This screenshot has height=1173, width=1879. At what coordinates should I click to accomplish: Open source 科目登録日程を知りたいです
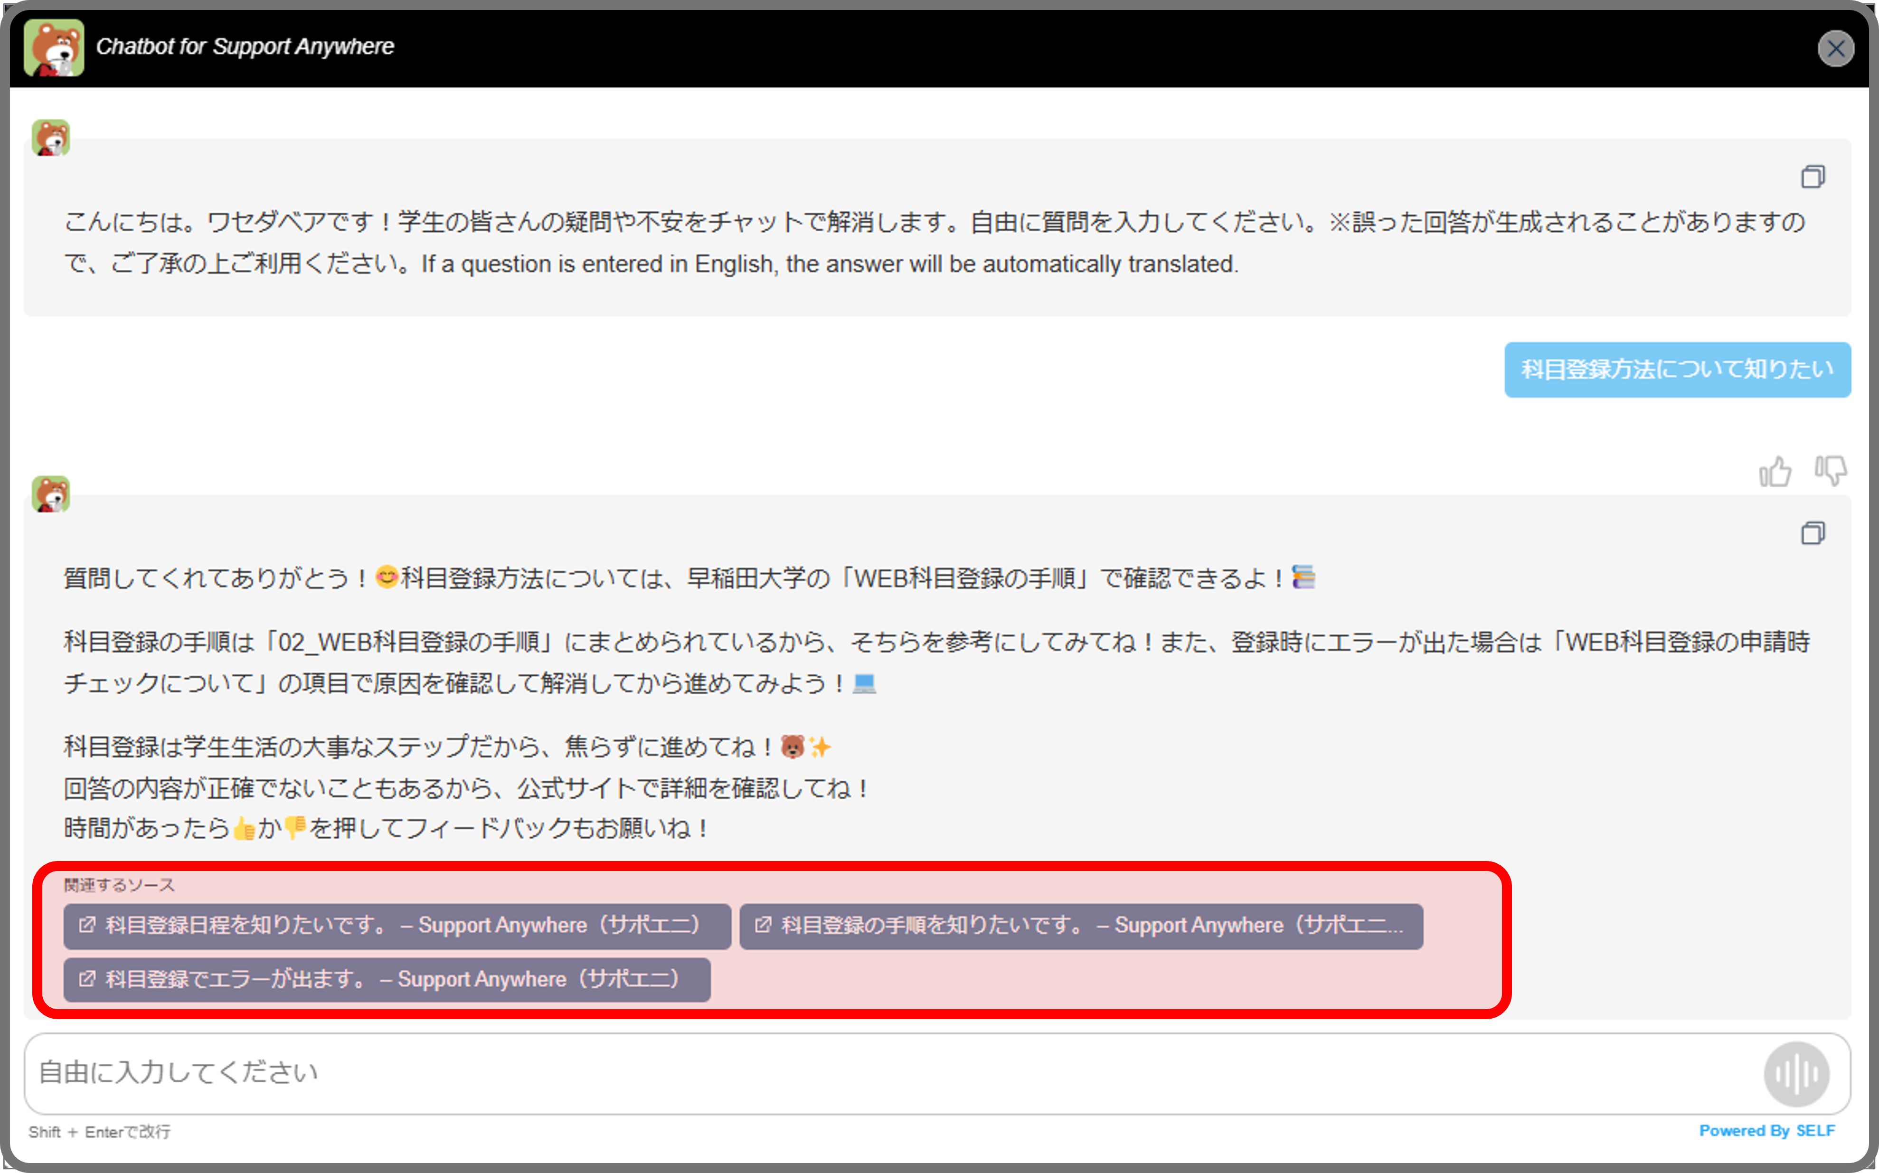click(x=403, y=926)
